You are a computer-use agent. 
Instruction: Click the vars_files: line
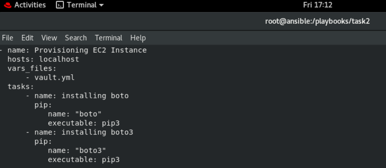click(31, 68)
